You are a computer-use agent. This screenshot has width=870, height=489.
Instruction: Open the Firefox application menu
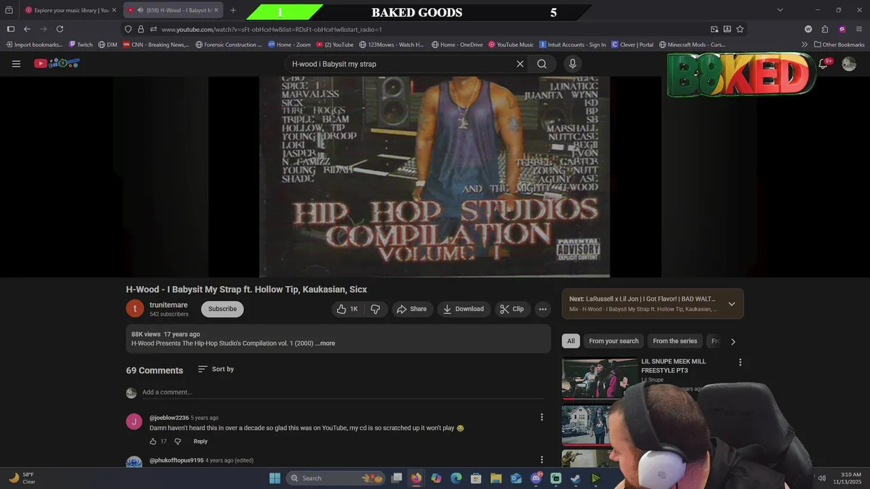click(860, 29)
